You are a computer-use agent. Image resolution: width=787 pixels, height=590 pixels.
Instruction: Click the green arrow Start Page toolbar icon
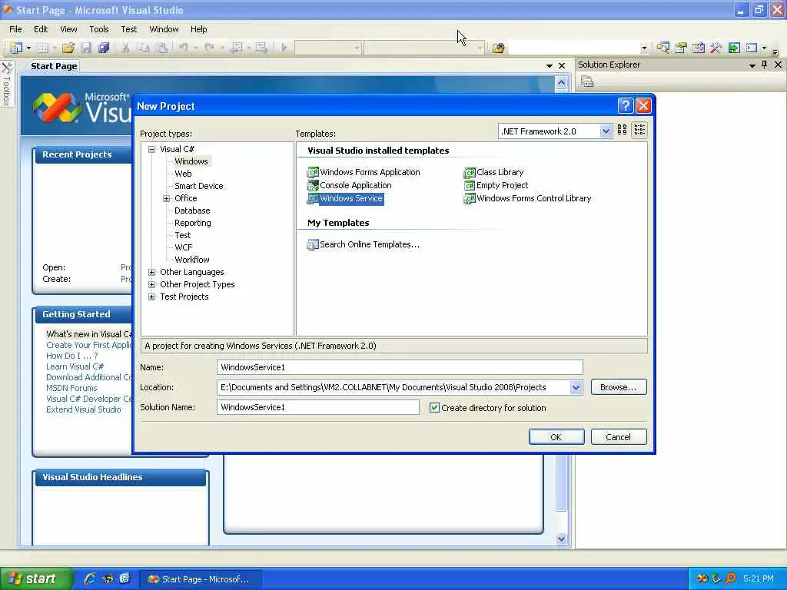[x=734, y=48]
